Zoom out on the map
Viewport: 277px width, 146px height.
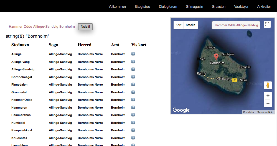tap(268, 104)
